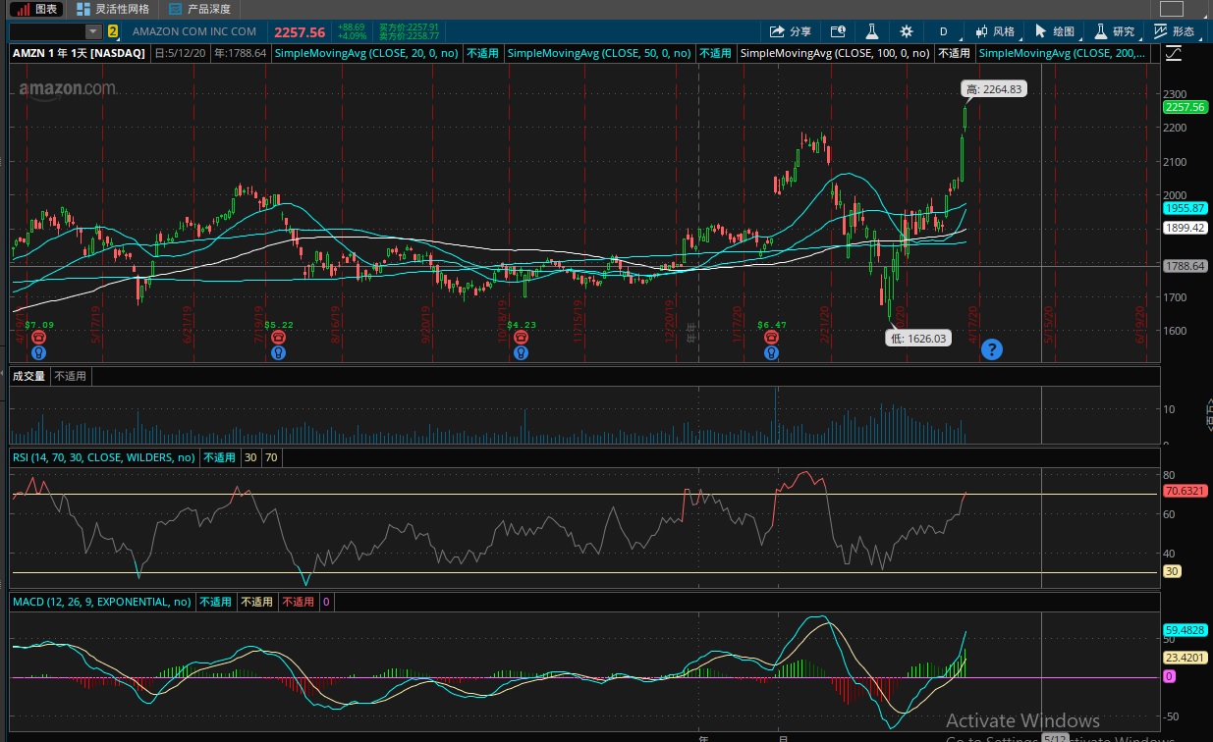Viewport: 1213px width, 742px height.
Task: Open the level II quote panel icon
Action: 838,31
